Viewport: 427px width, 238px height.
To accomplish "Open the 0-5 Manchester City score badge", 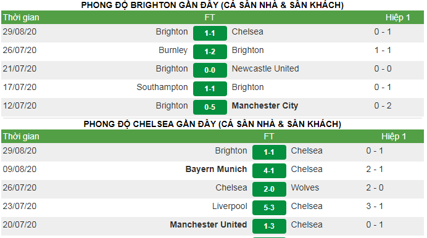I will click(x=210, y=107).
